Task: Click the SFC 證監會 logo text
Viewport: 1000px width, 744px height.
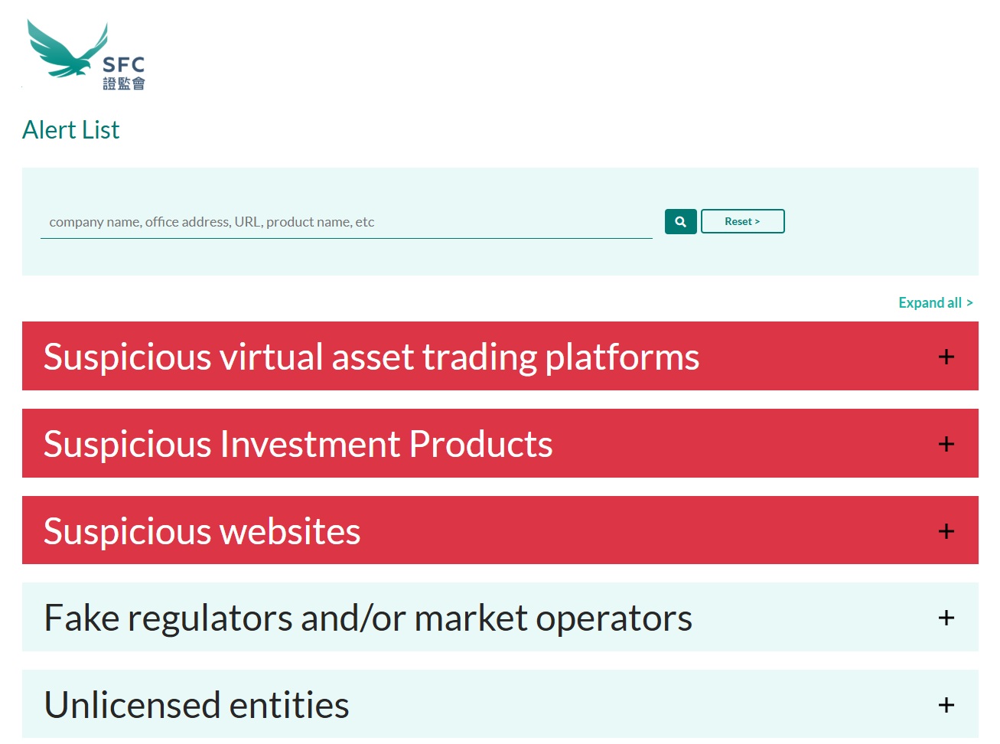Action: (124, 73)
